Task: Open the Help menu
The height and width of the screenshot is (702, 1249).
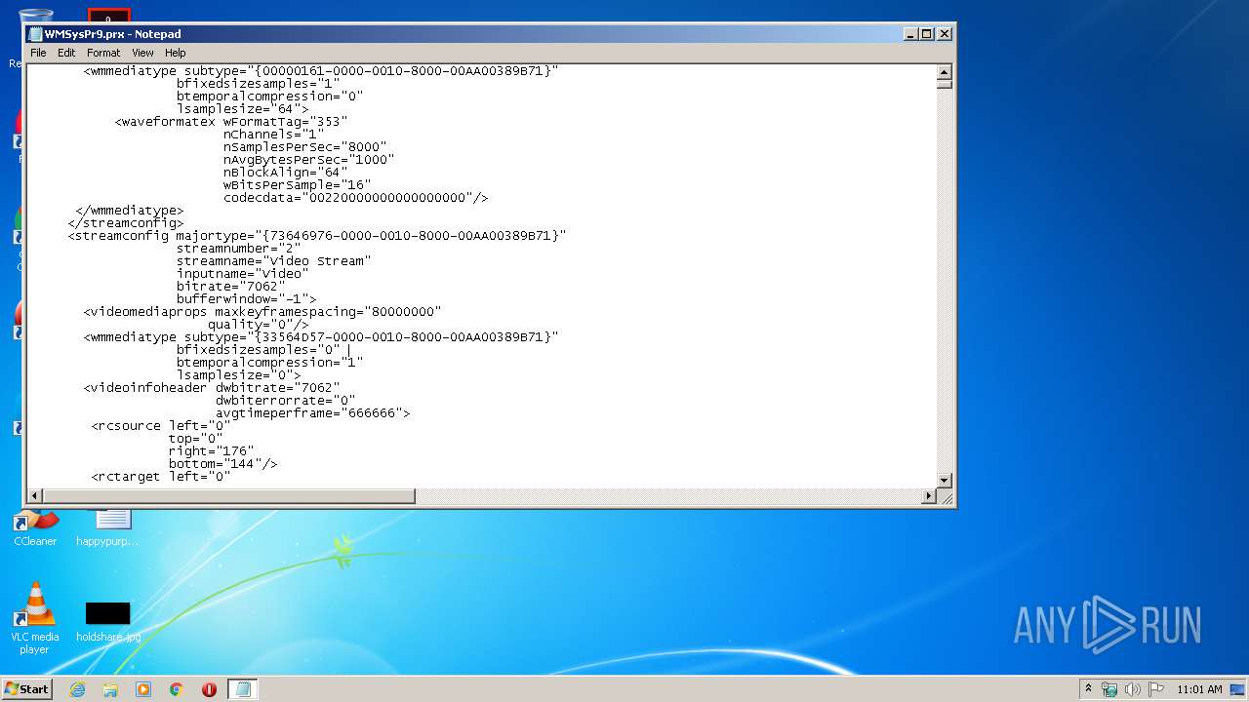Action: click(176, 53)
